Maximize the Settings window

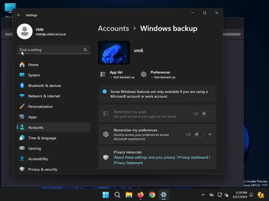[x=204, y=13]
